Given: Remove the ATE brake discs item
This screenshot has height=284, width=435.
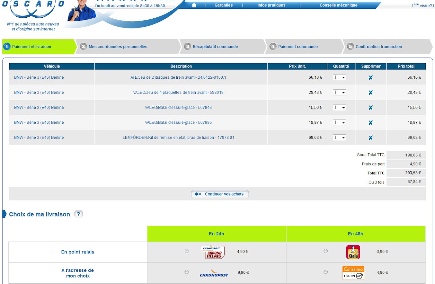Looking at the screenshot, I should coord(371,77).
